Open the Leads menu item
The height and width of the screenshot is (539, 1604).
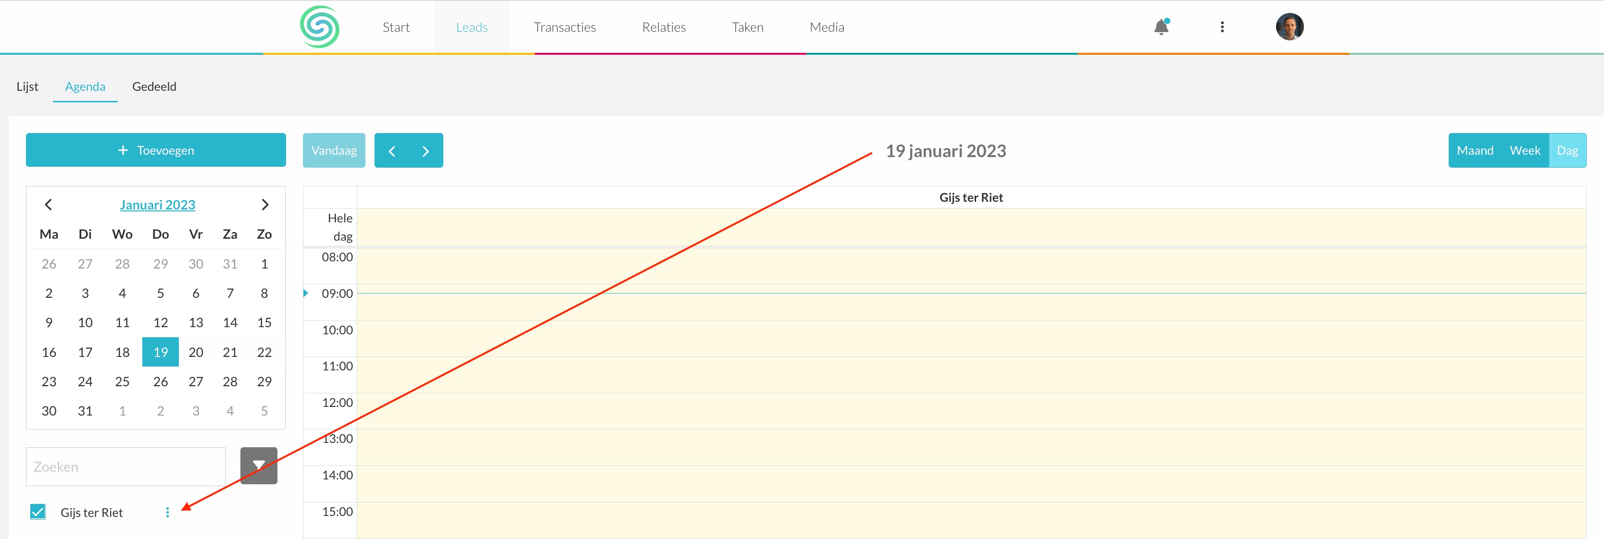[x=472, y=27]
